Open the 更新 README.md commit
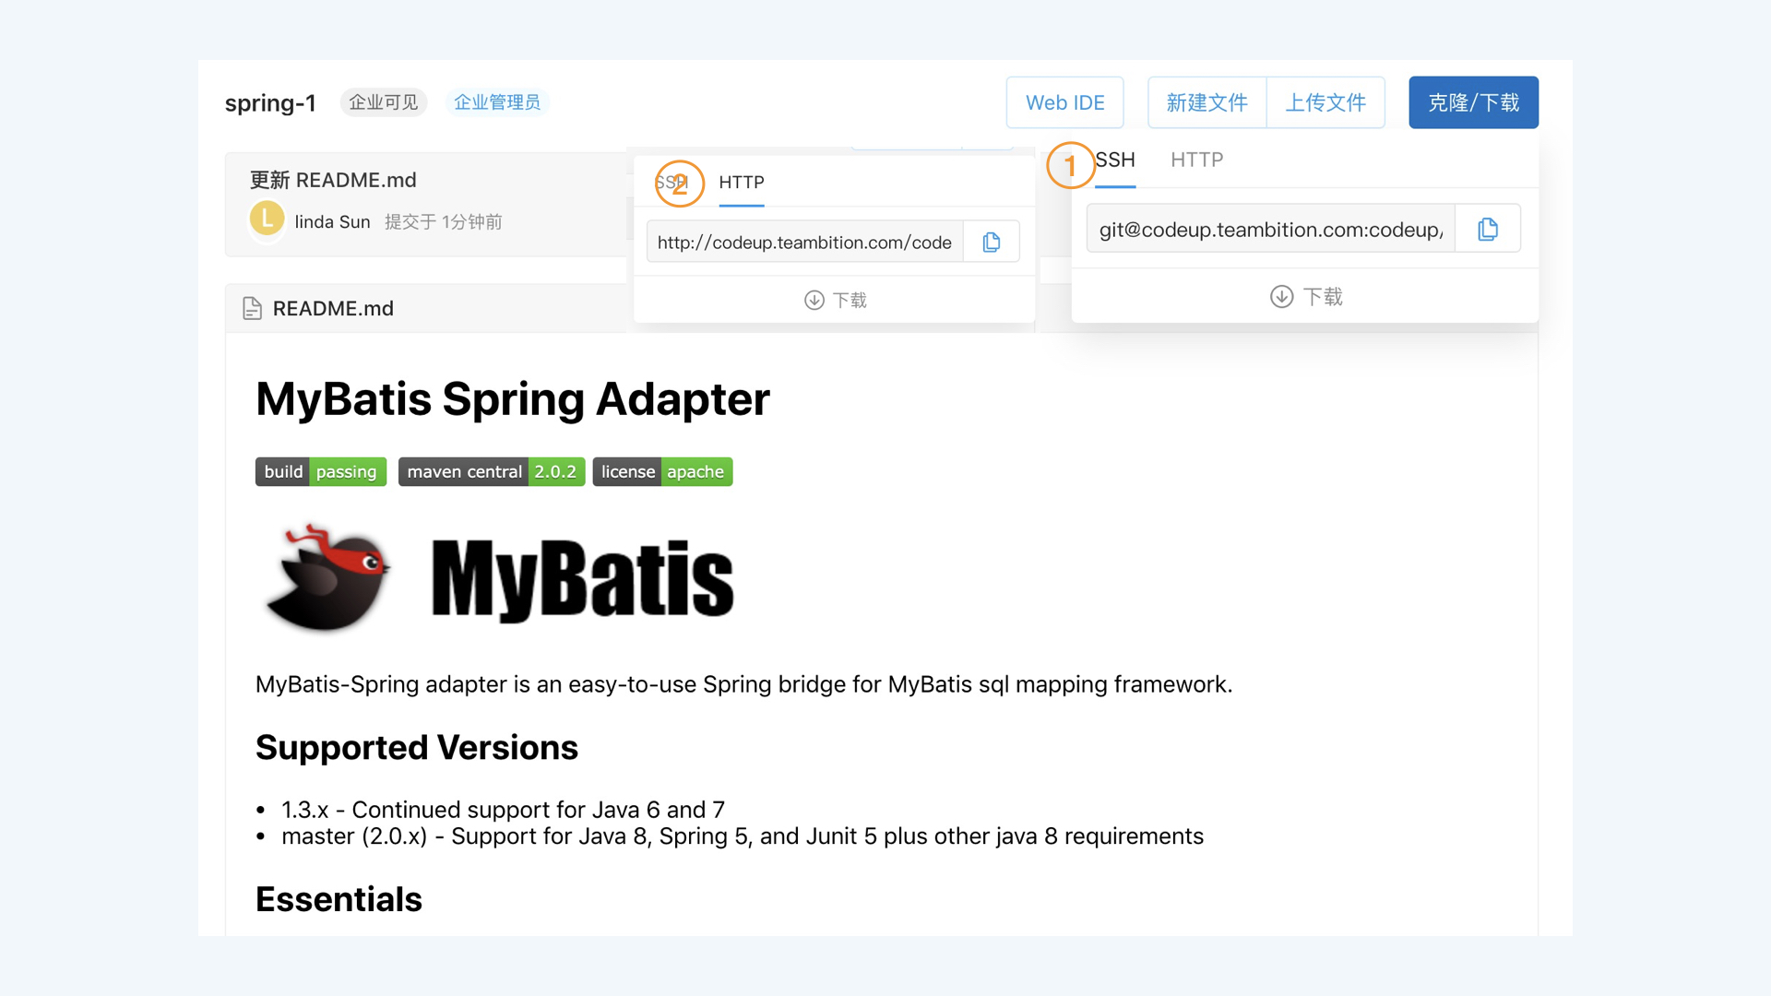The height and width of the screenshot is (996, 1771). coord(333,180)
